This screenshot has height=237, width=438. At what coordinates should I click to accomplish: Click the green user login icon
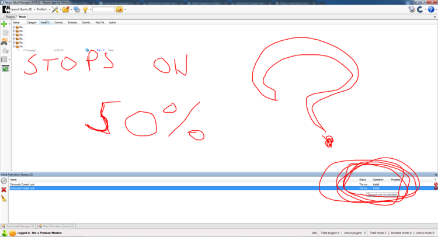pos(5,233)
